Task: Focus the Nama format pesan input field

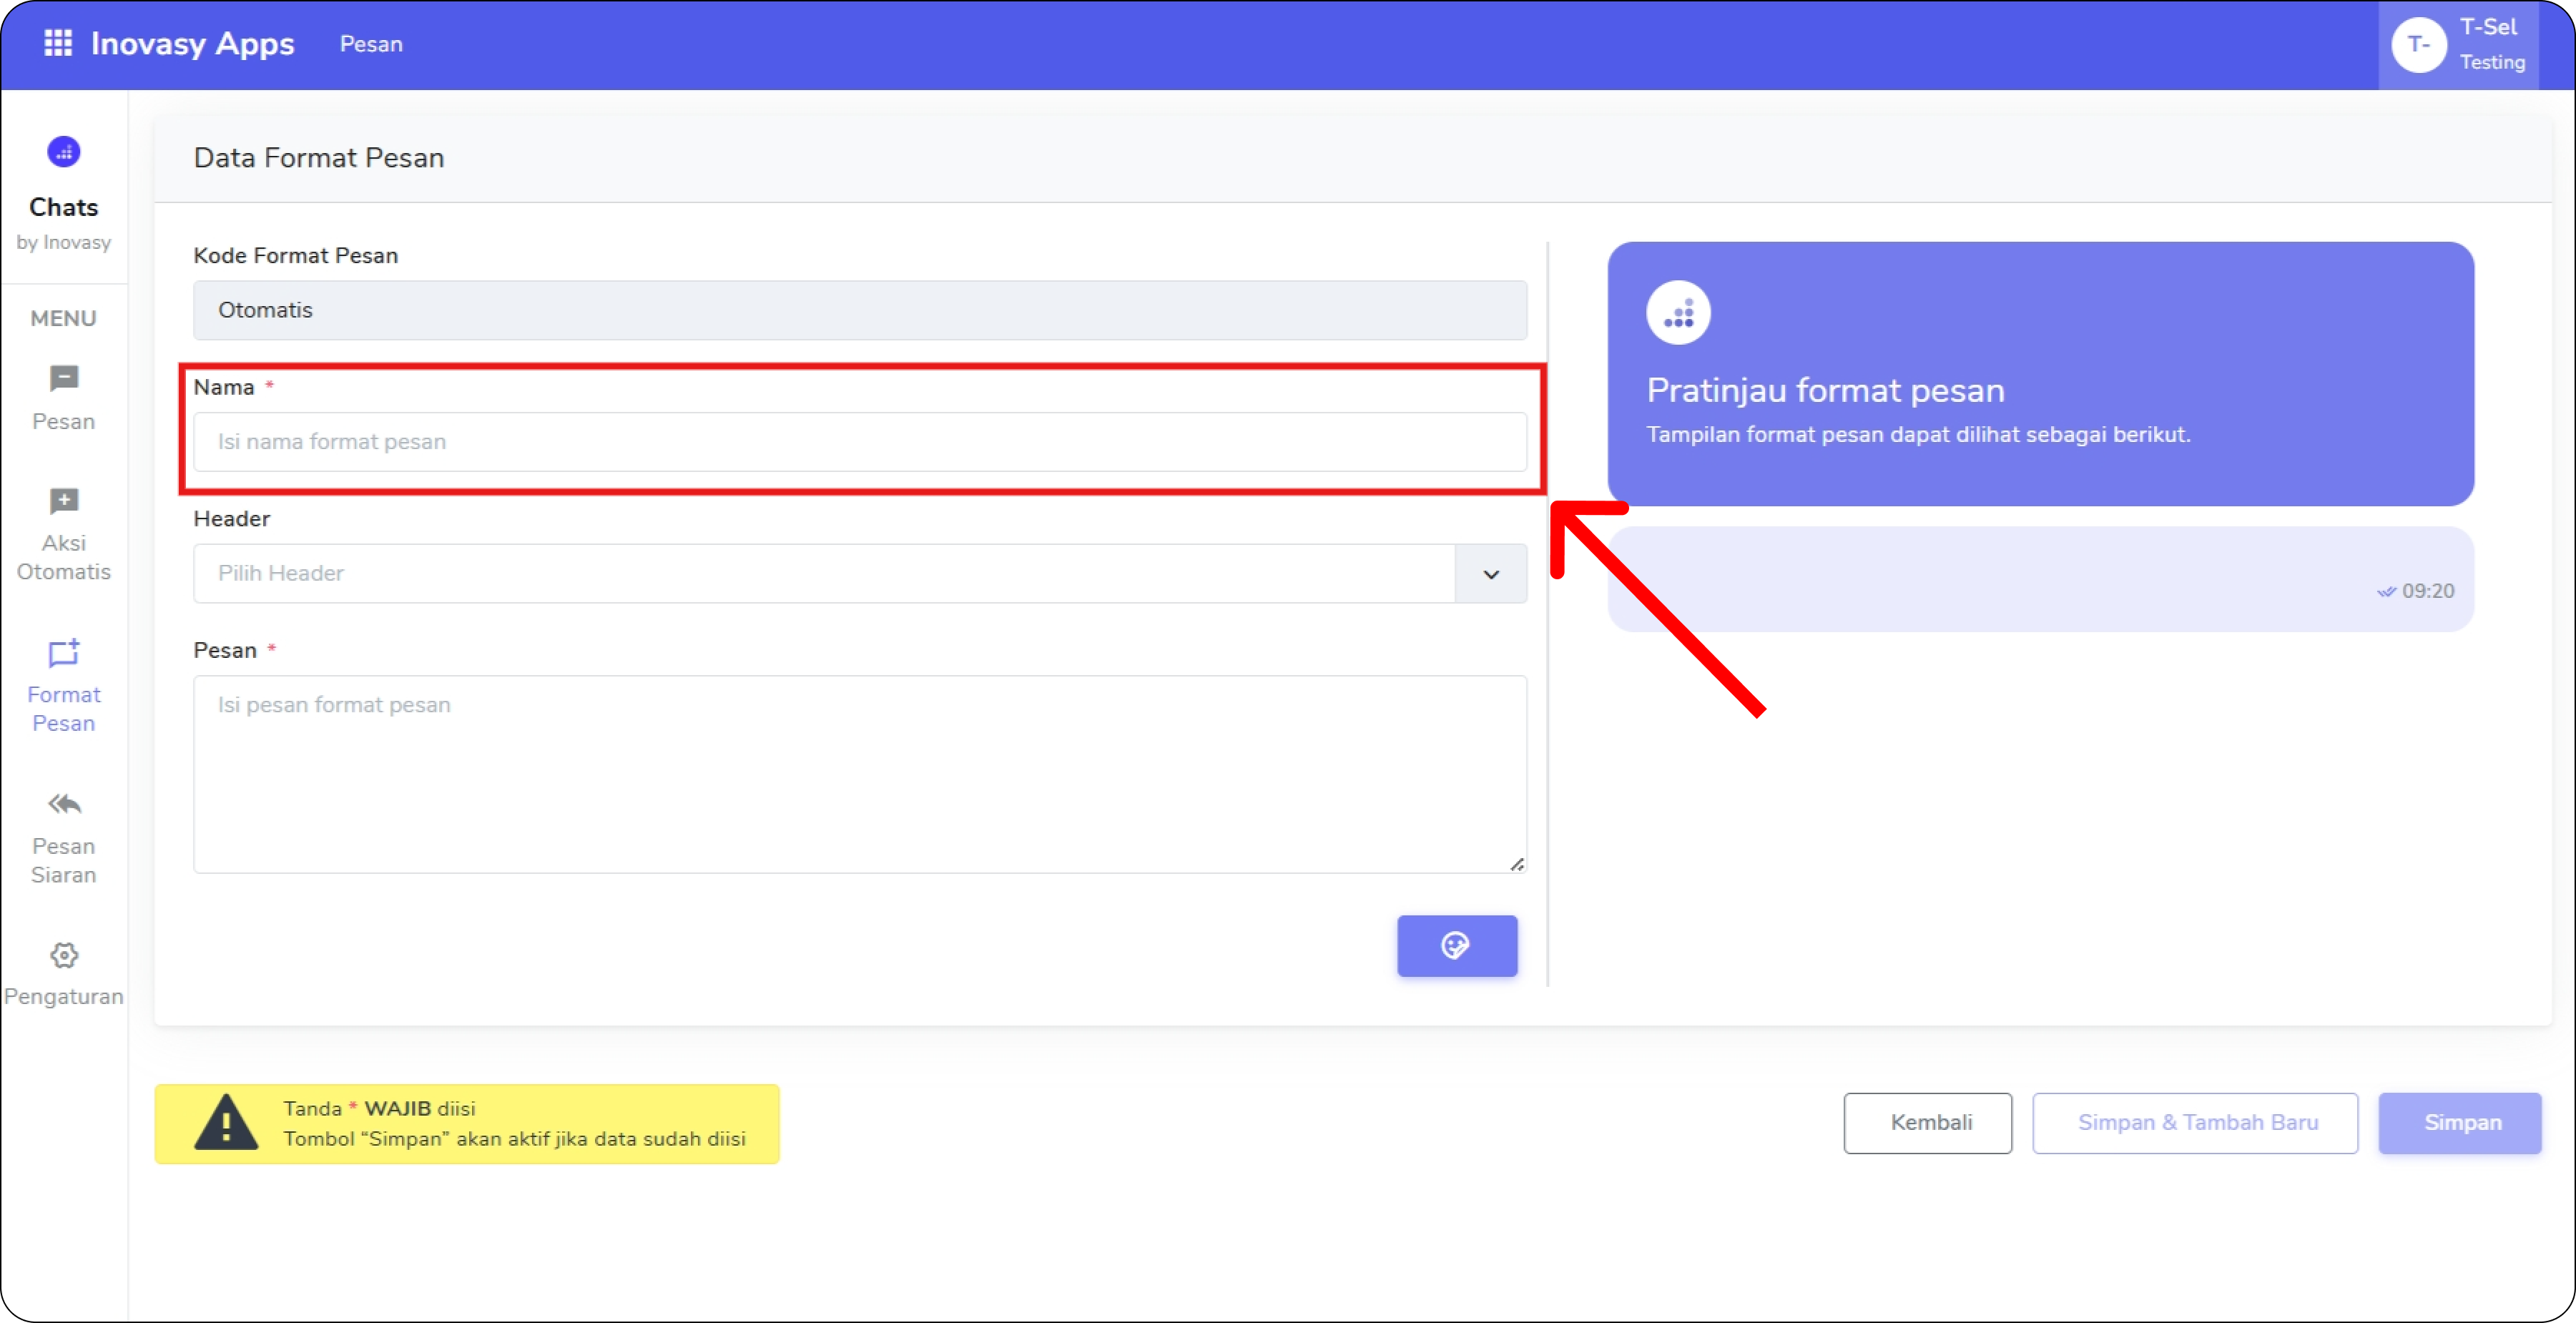Action: tap(859, 442)
